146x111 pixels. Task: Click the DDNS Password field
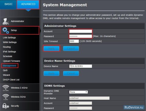[81, 108]
